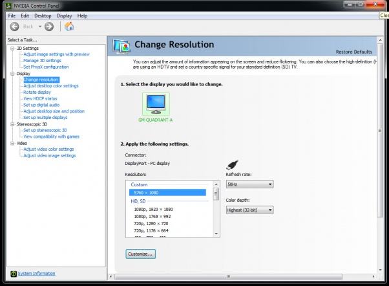The height and width of the screenshot is (286, 389).
Task: Open Adjust video color settings
Action: point(48,149)
